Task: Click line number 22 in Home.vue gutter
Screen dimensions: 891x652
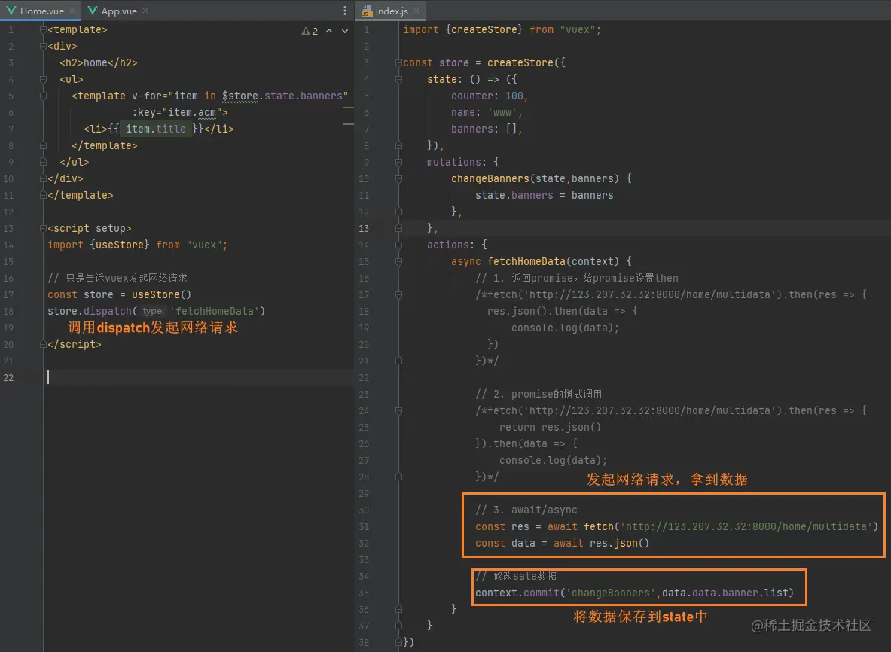Action: [x=8, y=378]
